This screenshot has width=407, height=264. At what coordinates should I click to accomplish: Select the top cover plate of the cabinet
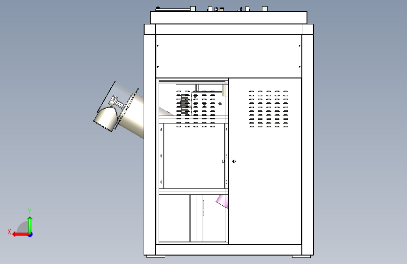click(229, 17)
